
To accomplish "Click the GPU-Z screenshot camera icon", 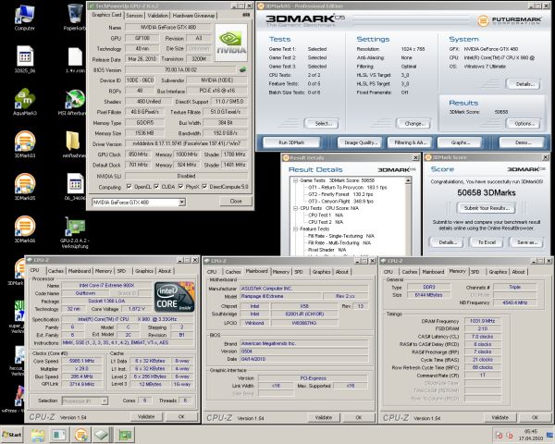I will coord(246,15).
